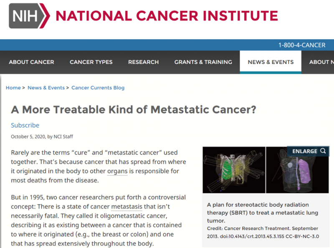Open the Research menu
This screenshot has width=334, height=248.
143,62
